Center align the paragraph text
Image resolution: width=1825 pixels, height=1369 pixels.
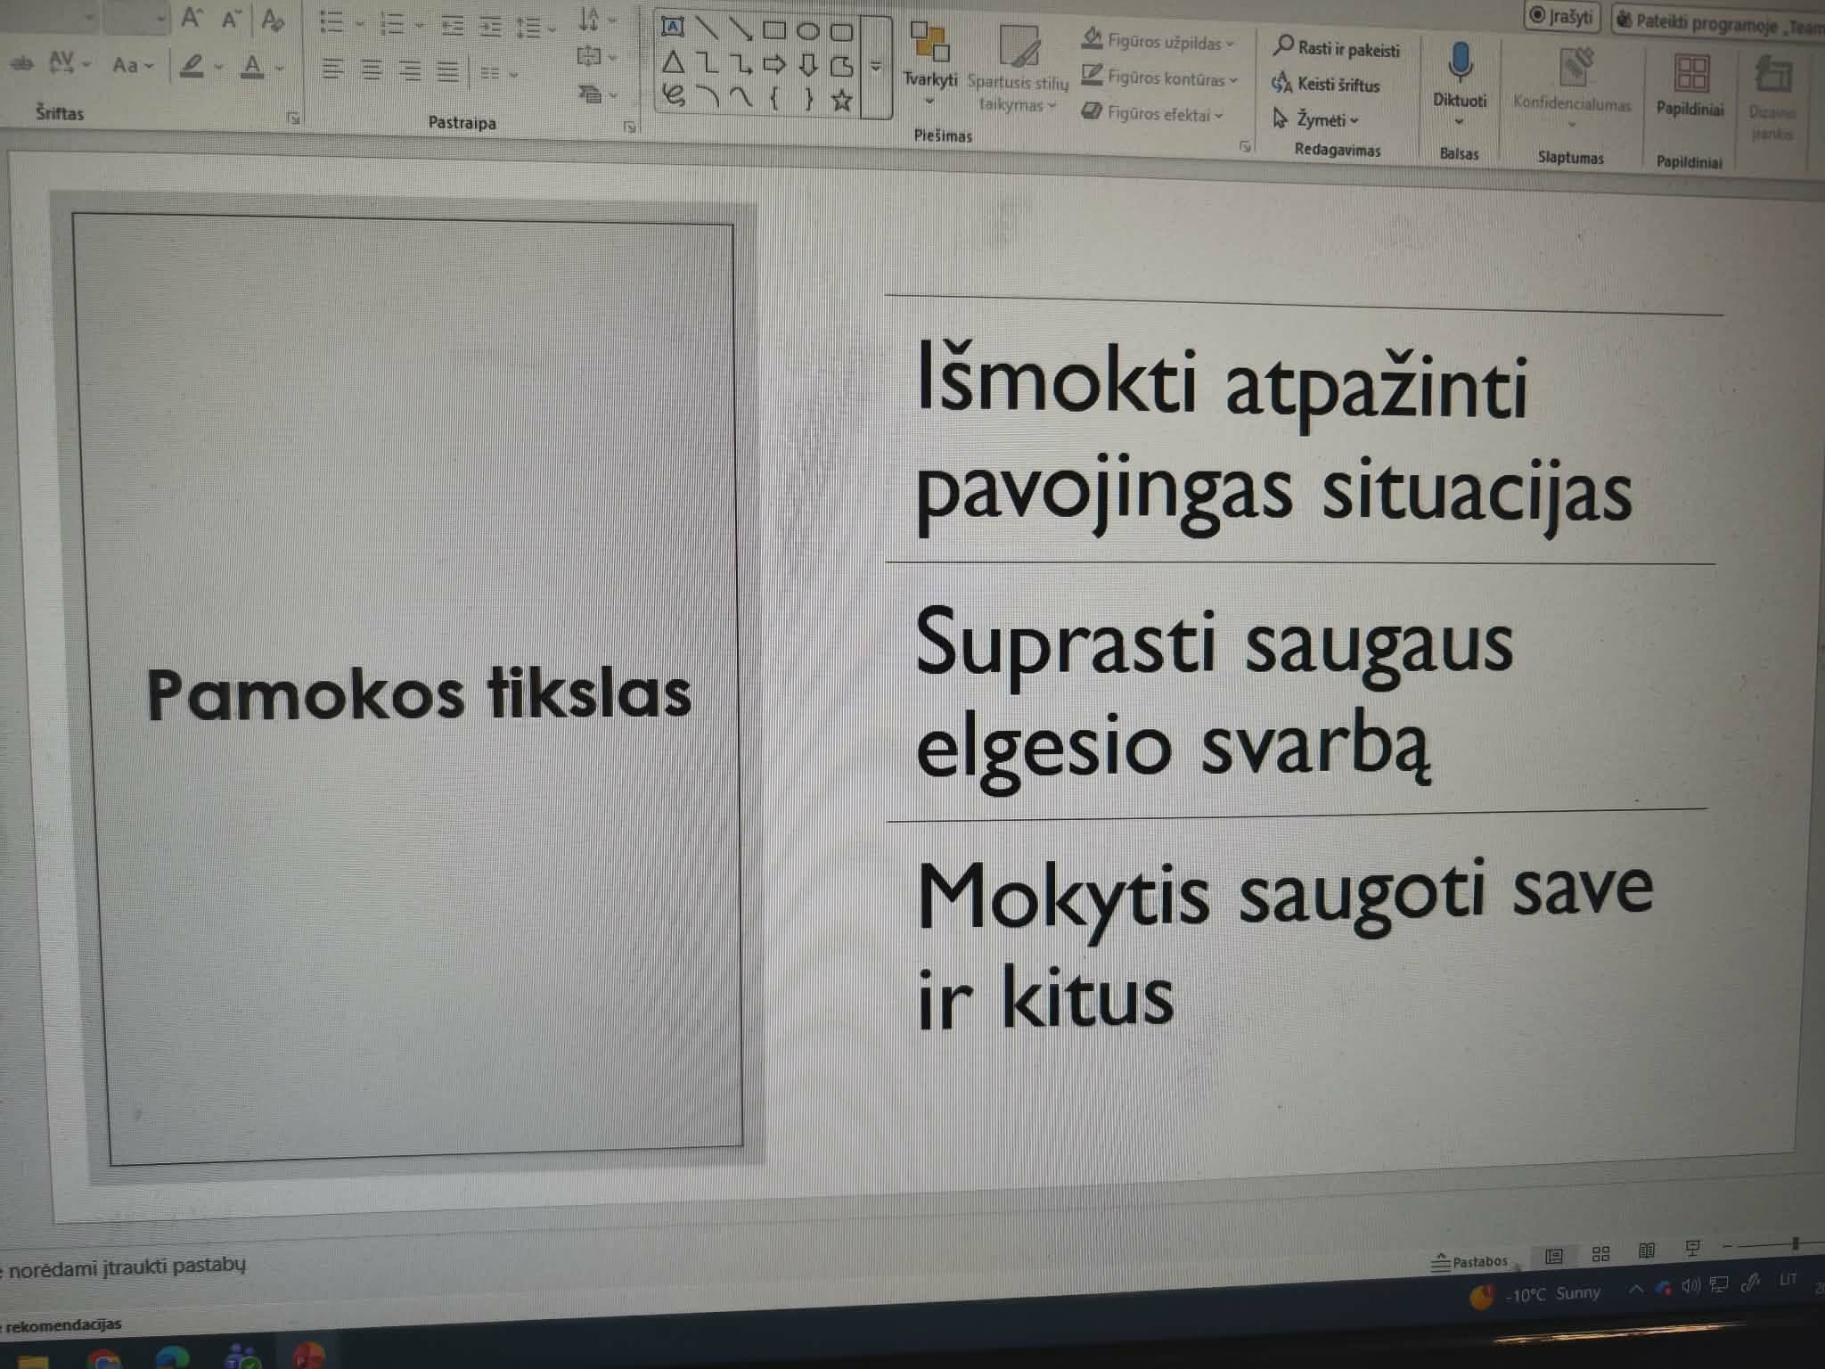click(x=372, y=70)
